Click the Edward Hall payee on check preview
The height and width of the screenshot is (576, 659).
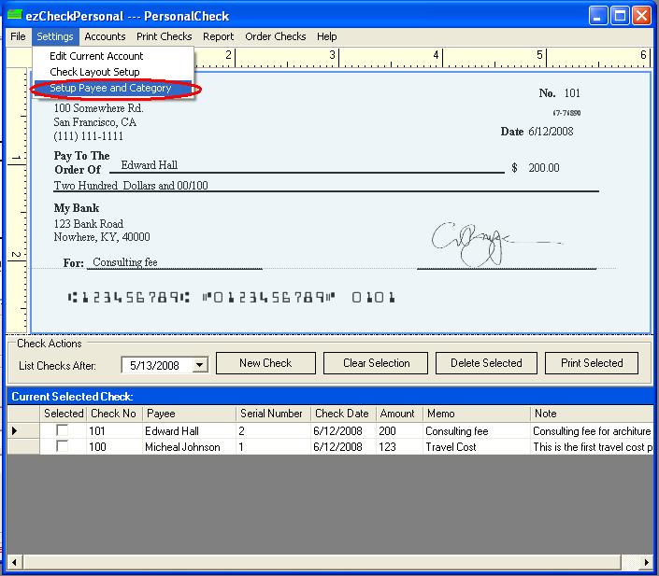[150, 165]
